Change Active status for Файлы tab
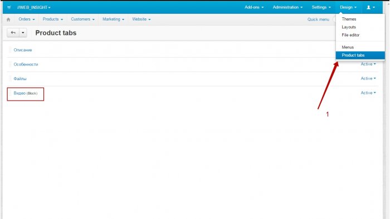 click(368, 78)
